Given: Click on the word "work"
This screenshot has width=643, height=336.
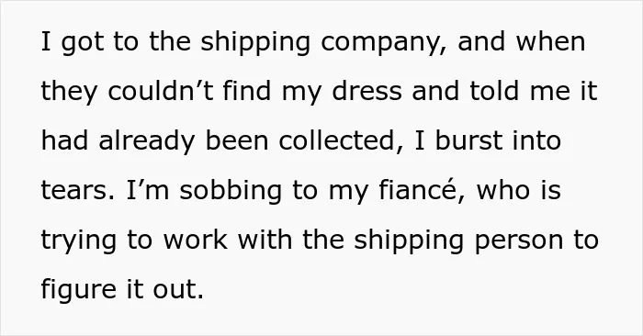Looking at the screenshot, I should 196,240.
